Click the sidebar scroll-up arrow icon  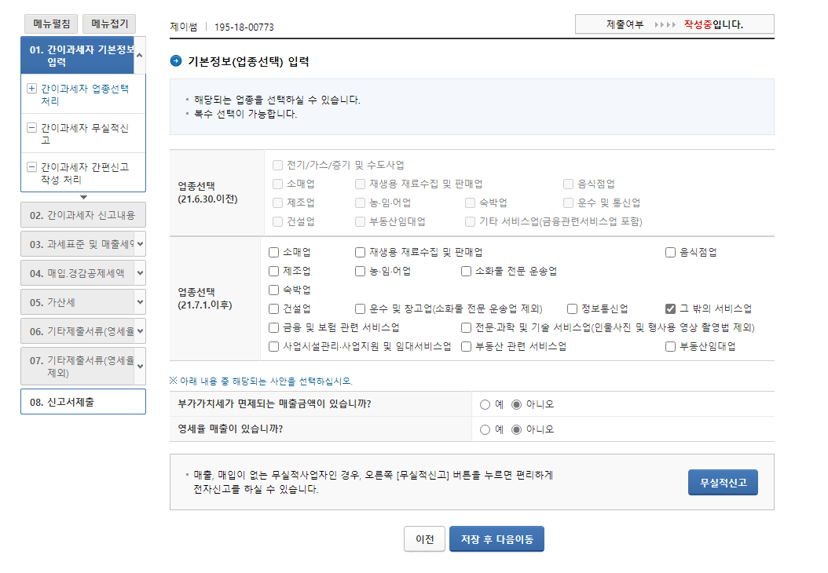[x=139, y=55]
